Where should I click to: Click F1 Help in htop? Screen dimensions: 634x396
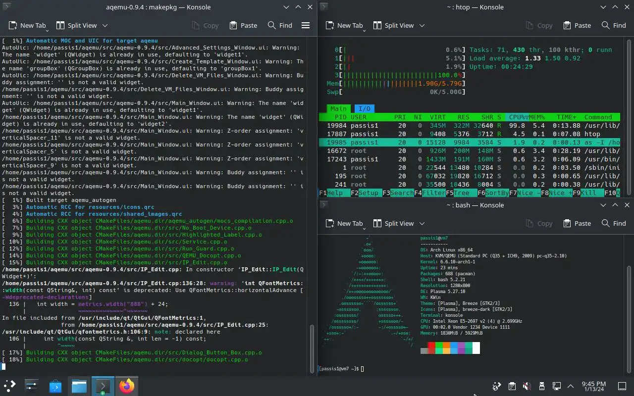(x=335, y=193)
